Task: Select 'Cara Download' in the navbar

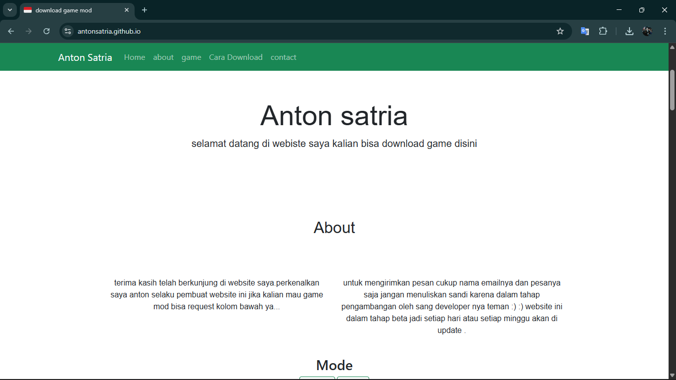Action: click(x=236, y=57)
